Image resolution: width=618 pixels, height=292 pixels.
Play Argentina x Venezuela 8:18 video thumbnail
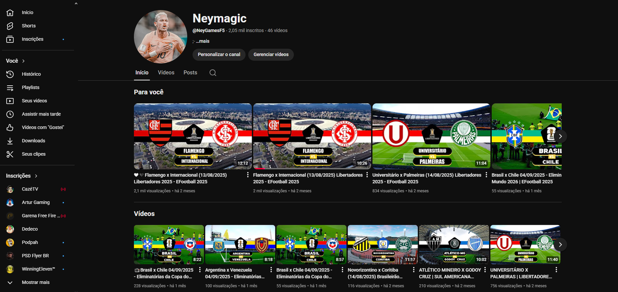click(x=240, y=244)
